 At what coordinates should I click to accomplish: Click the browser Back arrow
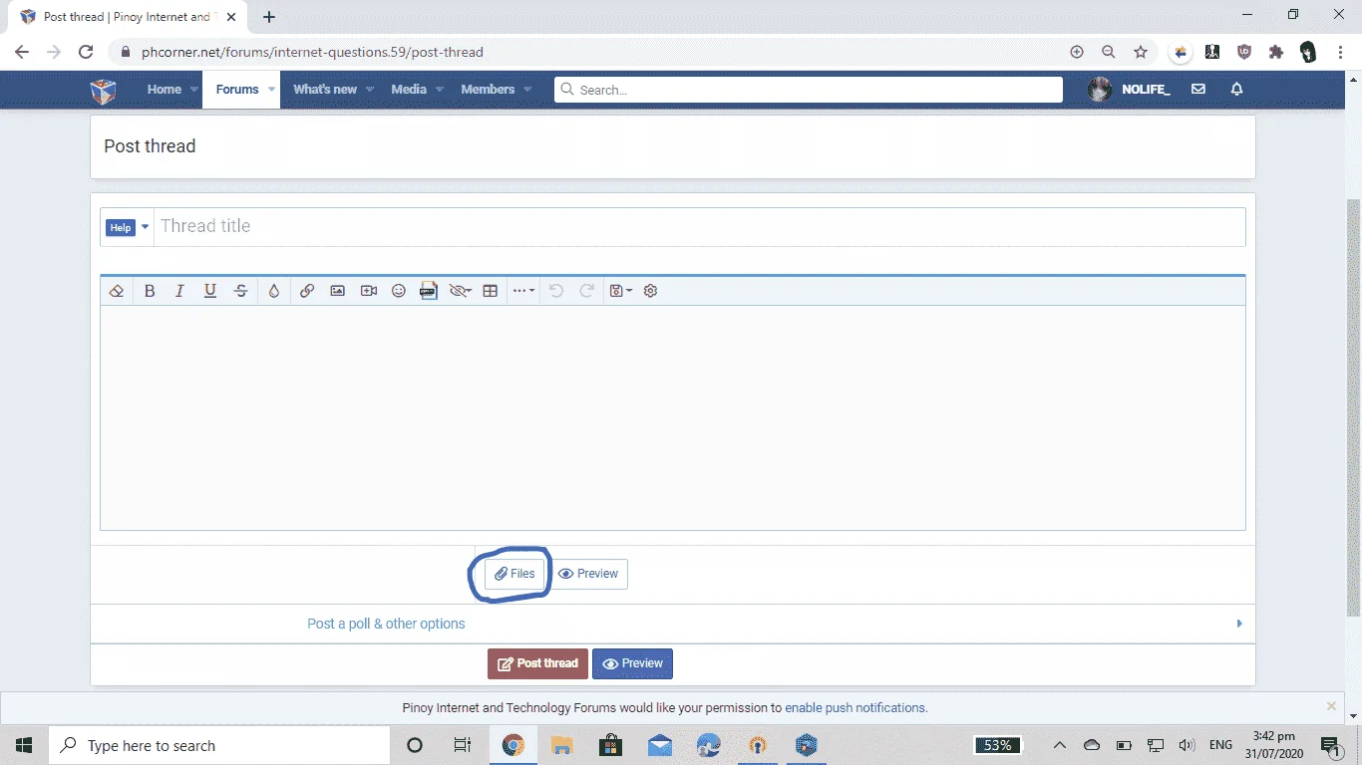click(x=22, y=52)
